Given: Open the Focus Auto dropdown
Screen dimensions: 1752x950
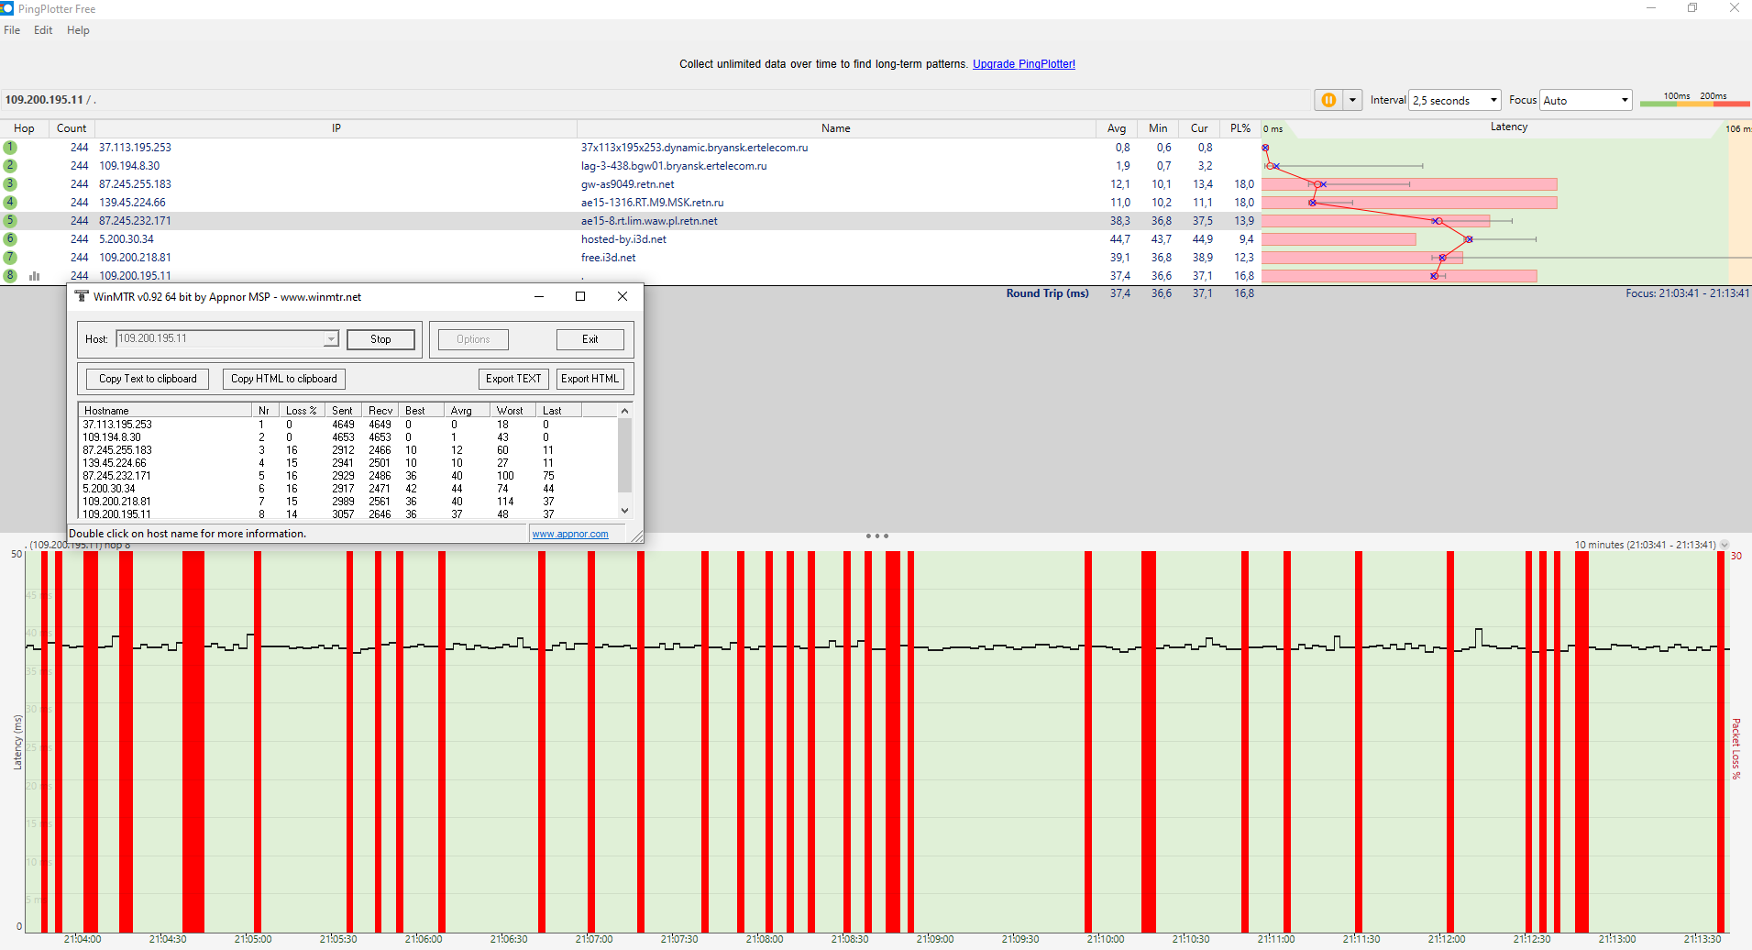Looking at the screenshot, I should 1585,100.
